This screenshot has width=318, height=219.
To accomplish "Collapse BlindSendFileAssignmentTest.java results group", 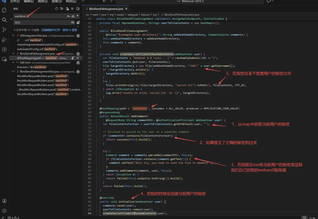I will [13, 71].
